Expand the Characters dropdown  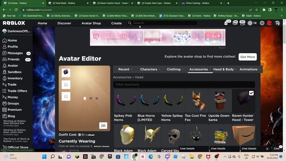point(150,69)
